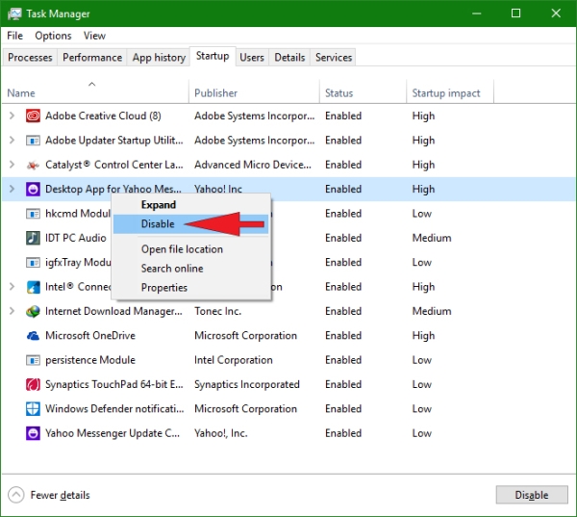This screenshot has width=577, height=517.
Task: Close the Task Manager window
Action: click(556, 13)
